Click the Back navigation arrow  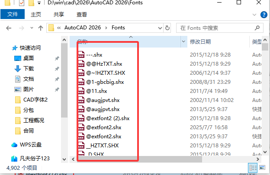click(9, 28)
